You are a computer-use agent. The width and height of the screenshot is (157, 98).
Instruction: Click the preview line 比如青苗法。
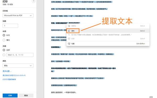[x=56, y=47]
